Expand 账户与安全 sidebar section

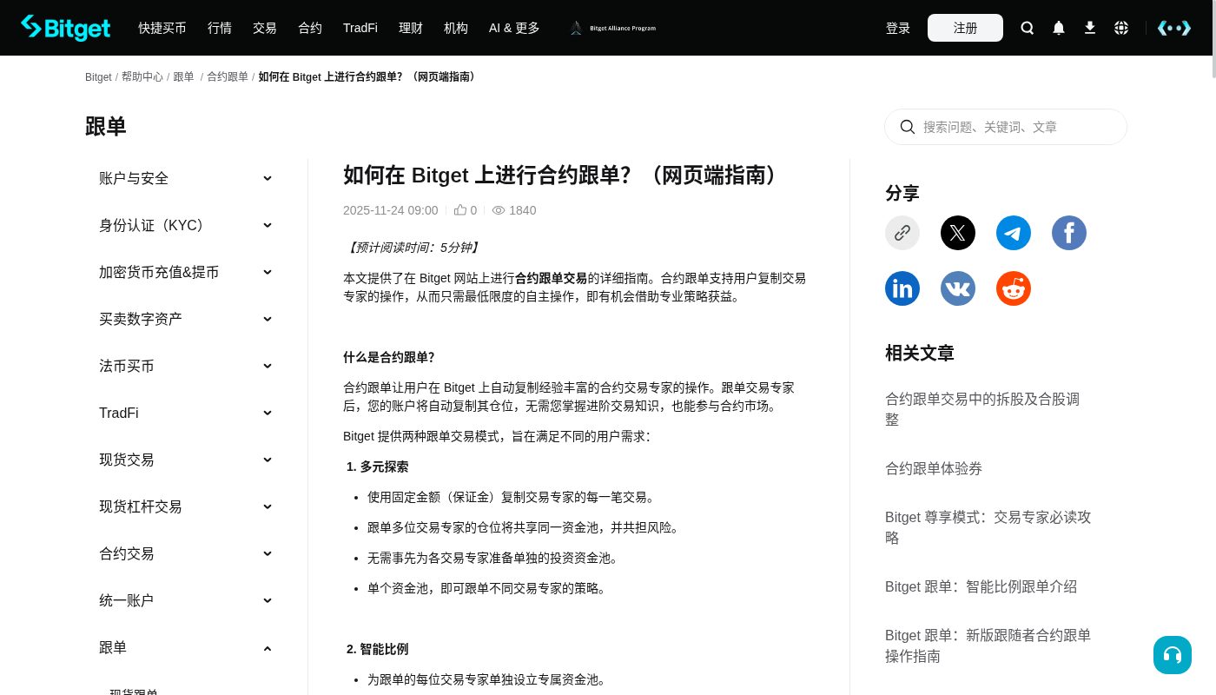coord(186,178)
